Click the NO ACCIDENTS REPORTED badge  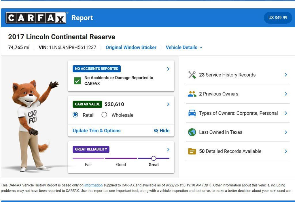[x=97, y=69]
